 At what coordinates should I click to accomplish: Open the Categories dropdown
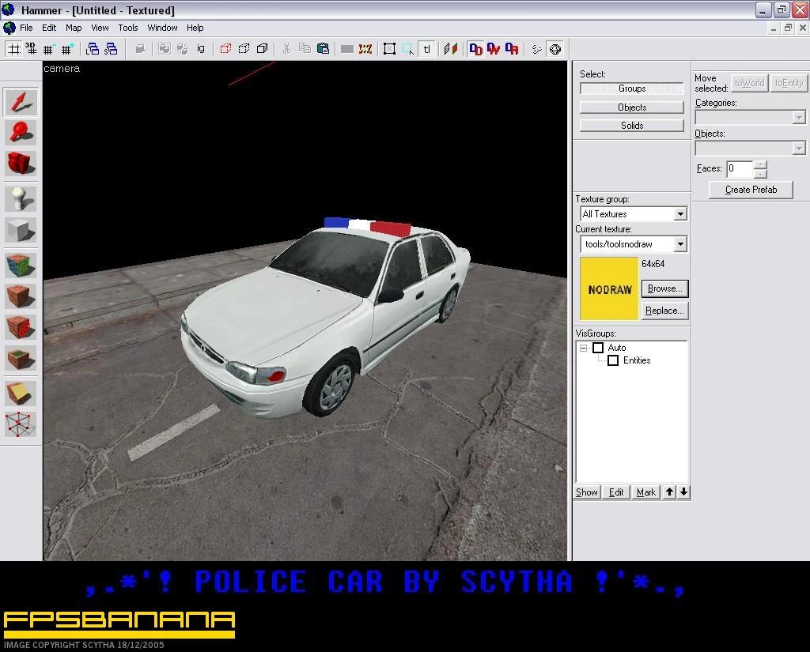tap(799, 118)
